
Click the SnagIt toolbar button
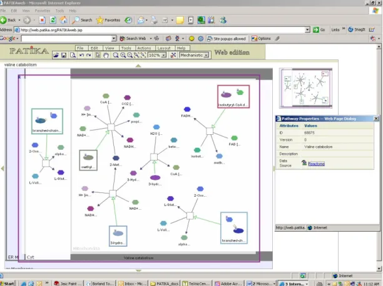[357, 29]
